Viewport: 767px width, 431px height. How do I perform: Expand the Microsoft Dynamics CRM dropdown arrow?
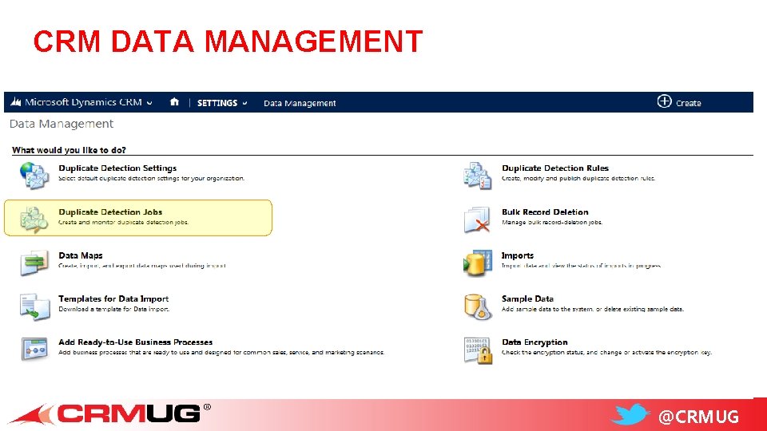click(x=149, y=103)
